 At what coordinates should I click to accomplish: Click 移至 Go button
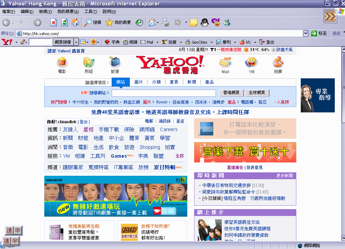click(x=319, y=33)
